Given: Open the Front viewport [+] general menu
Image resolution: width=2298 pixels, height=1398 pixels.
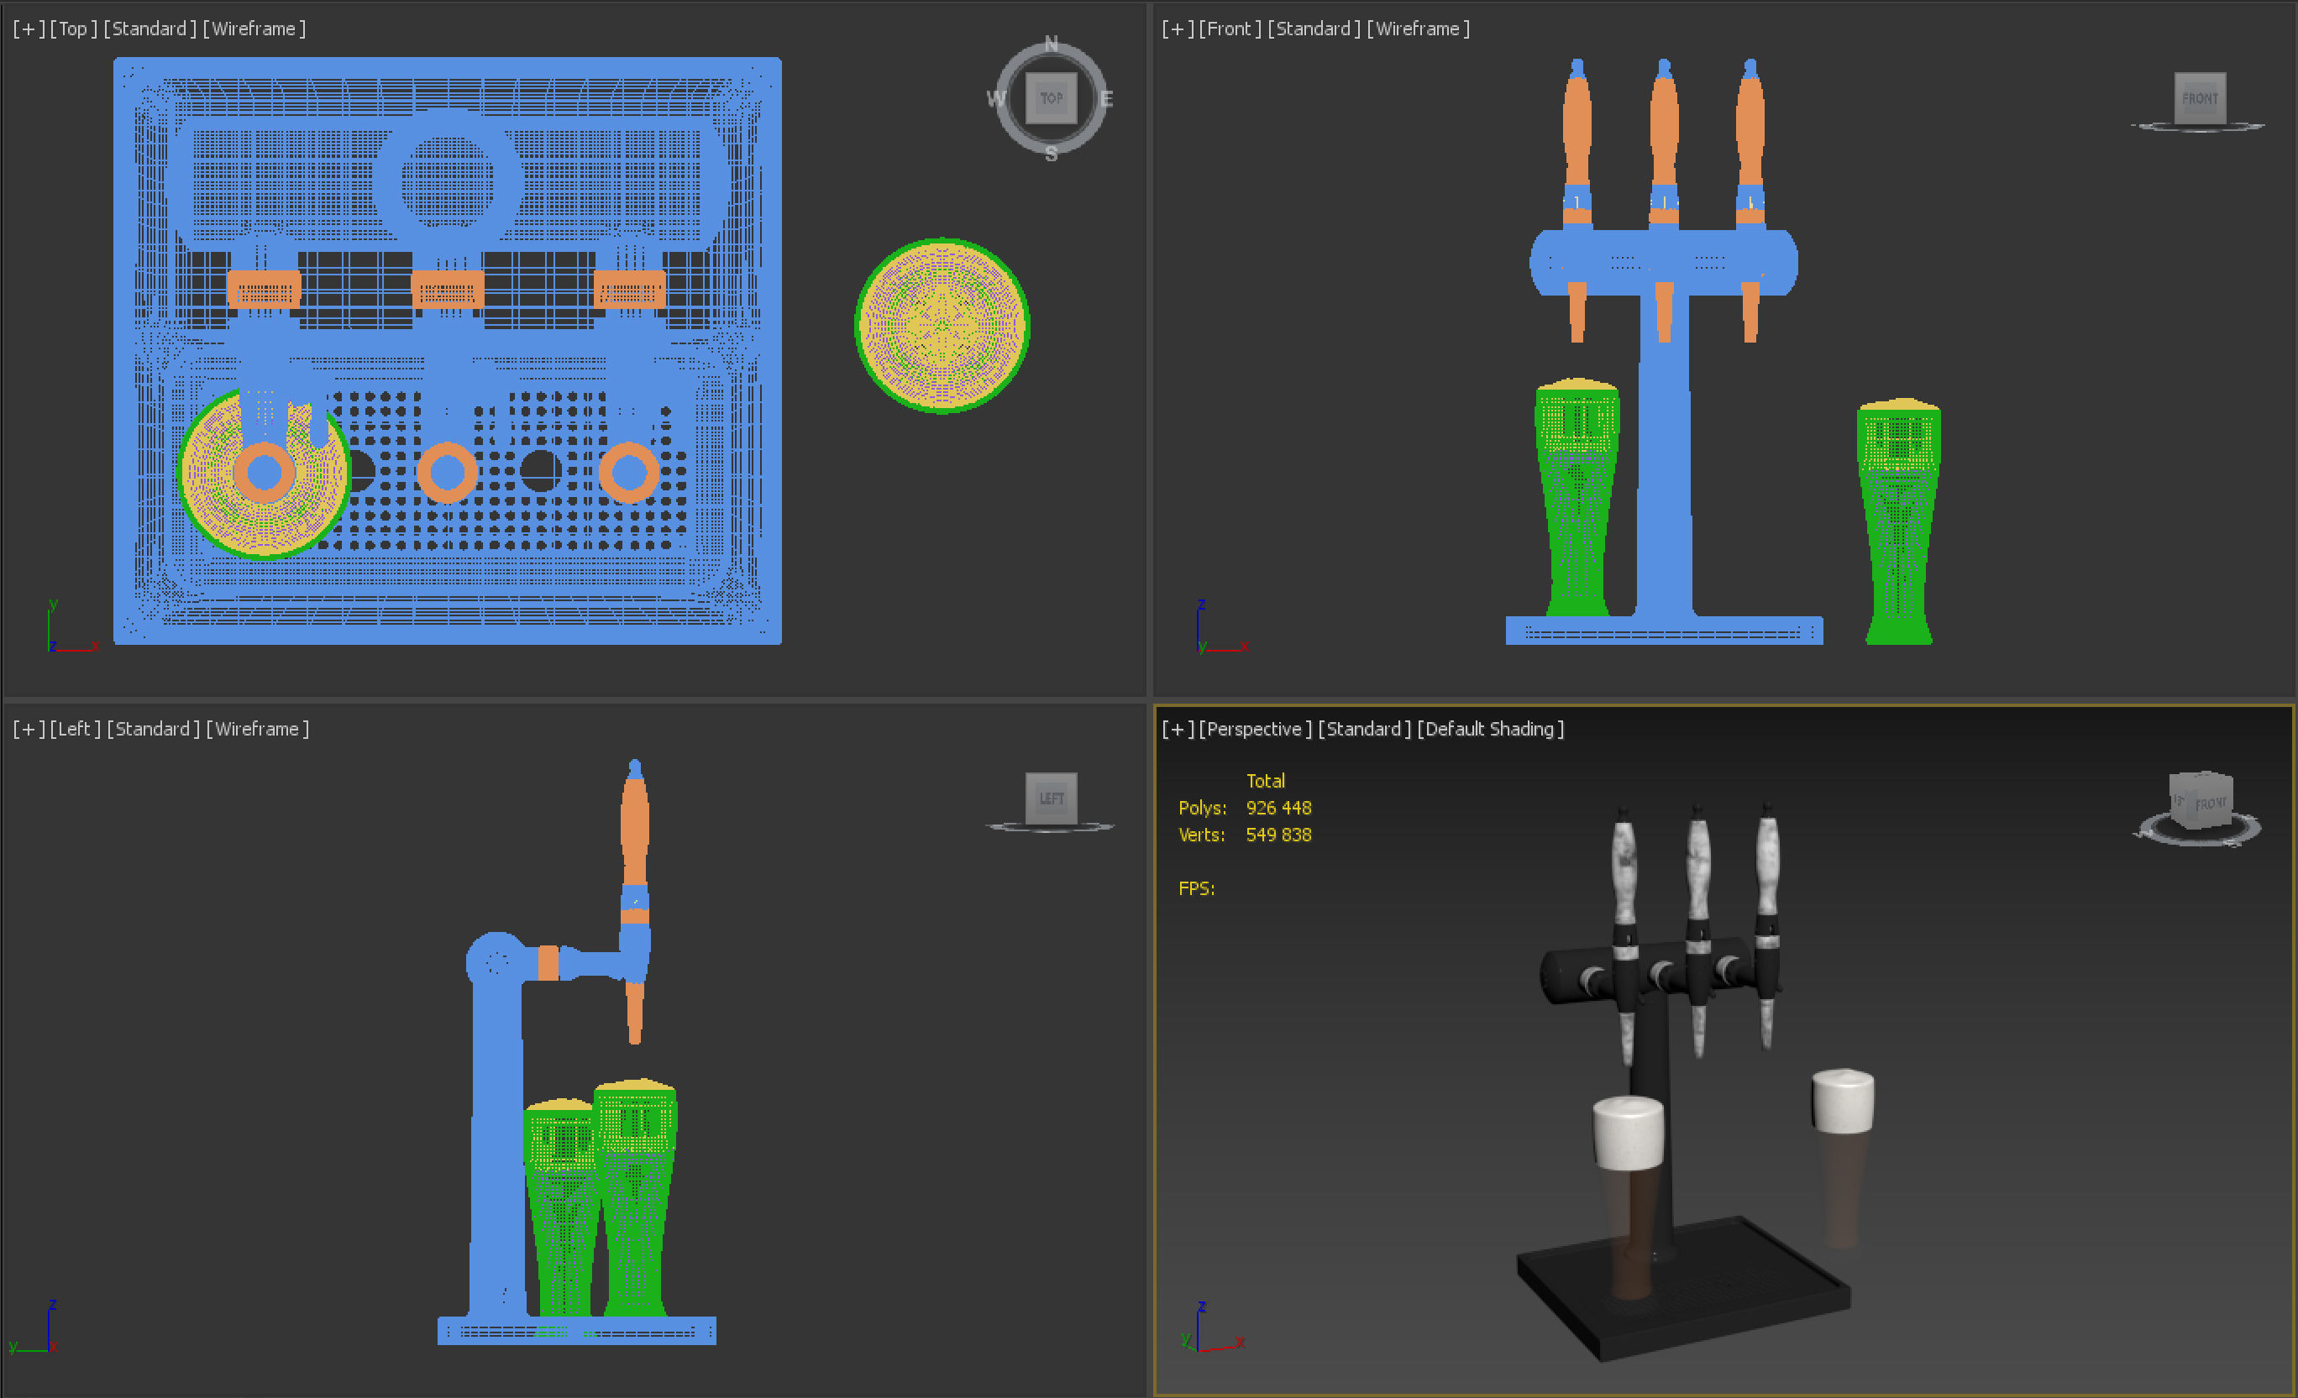Looking at the screenshot, I should [x=1178, y=29].
